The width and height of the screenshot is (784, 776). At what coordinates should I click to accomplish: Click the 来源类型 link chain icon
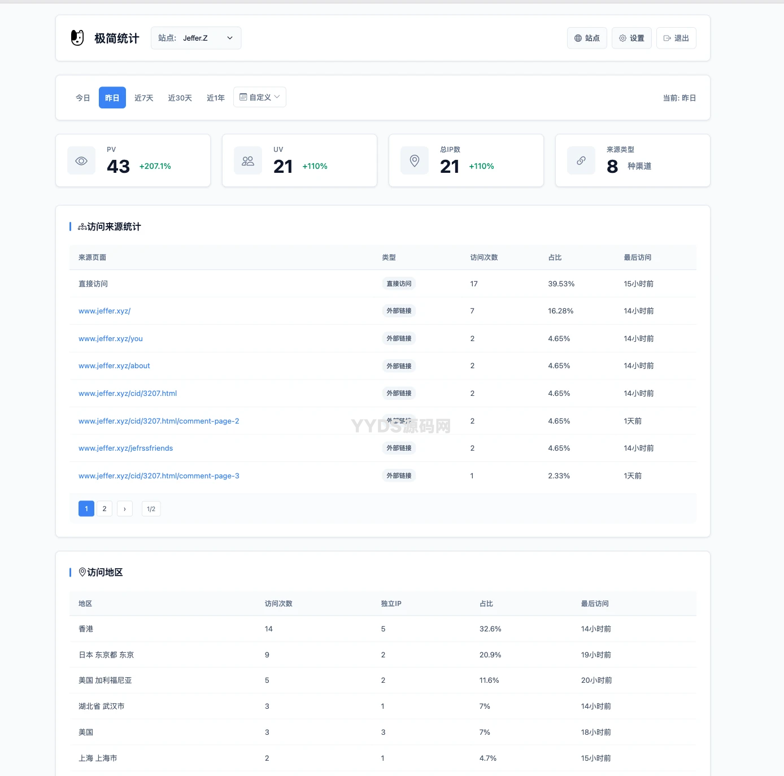[581, 161]
